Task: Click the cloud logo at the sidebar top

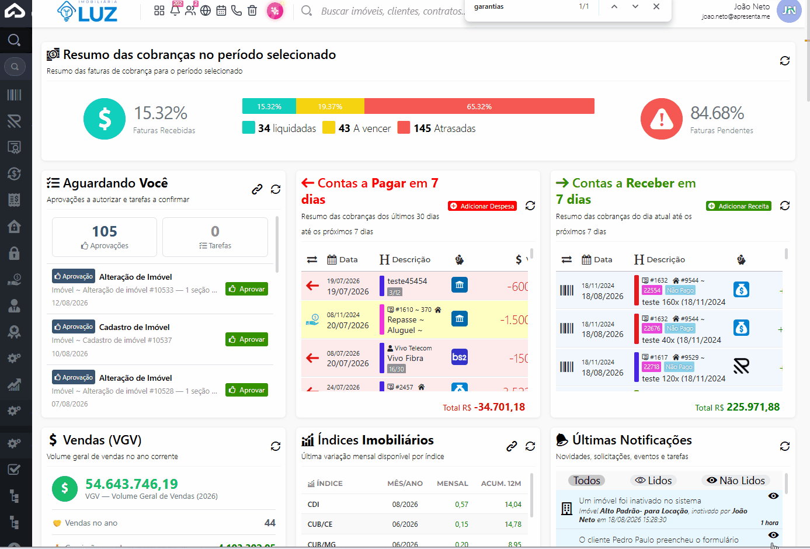Action: (15, 11)
